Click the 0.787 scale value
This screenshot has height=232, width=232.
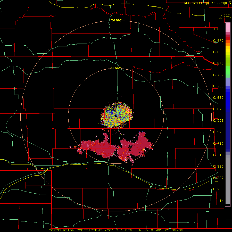[218, 75]
